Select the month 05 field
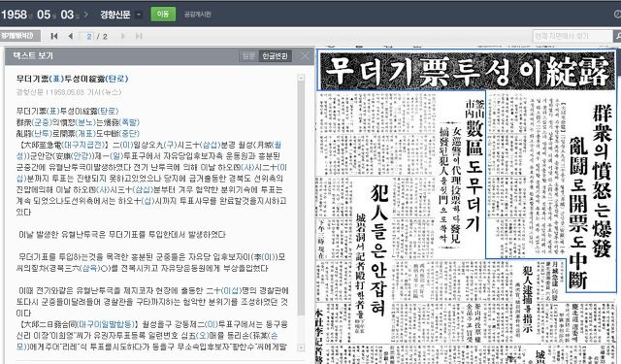This screenshot has height=364, width=621. [x=44, y=15]
